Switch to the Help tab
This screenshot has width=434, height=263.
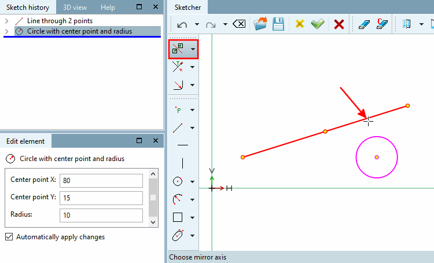[108, 8]
